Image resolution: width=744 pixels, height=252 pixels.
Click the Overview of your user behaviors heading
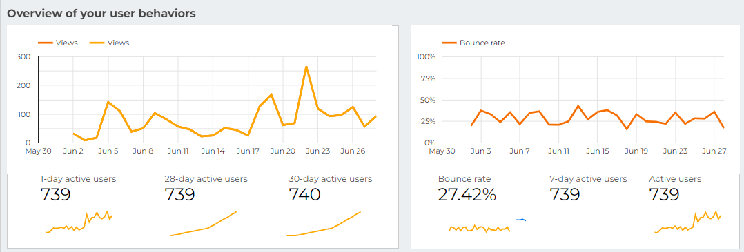click(101, 14)
